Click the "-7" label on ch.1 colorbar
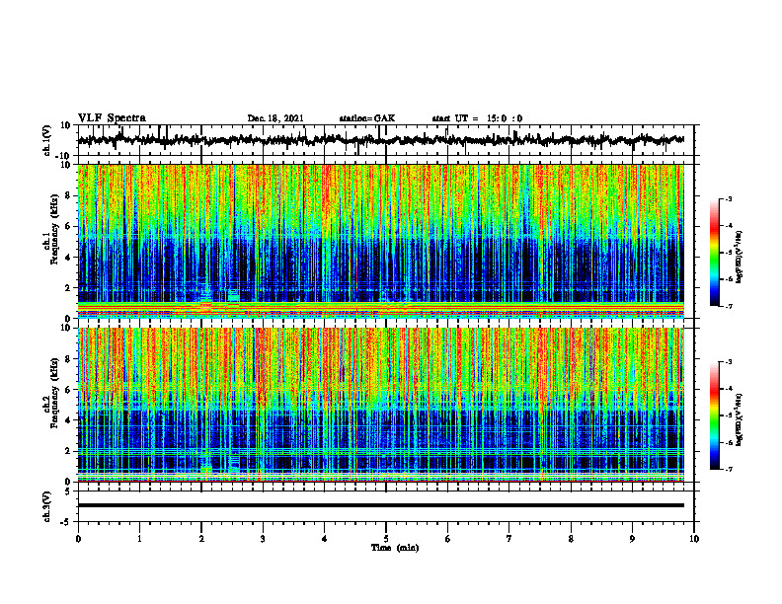Screen dimensions: 782x604 (728, 306)
